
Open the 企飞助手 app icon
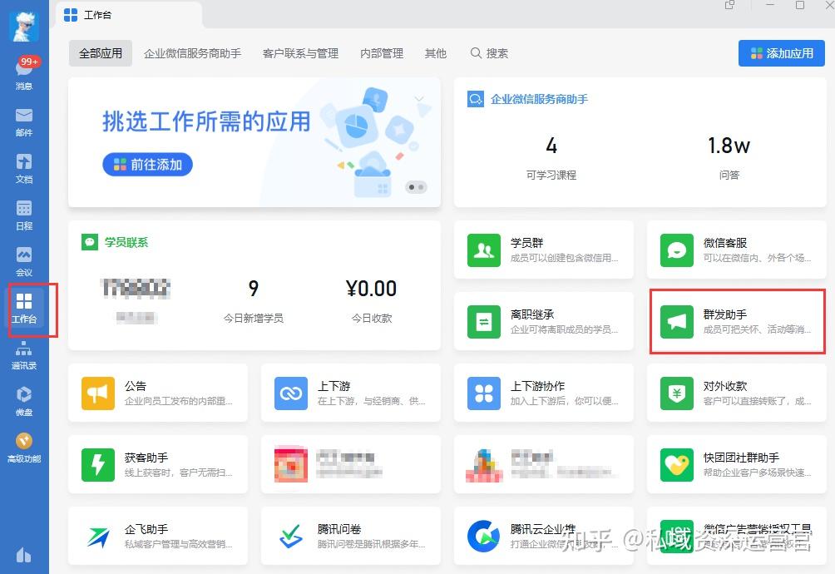click(98, 537)
